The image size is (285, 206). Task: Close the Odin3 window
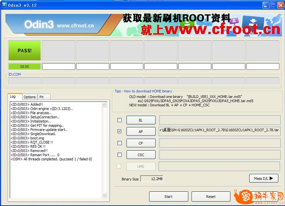tap(280, 5)
